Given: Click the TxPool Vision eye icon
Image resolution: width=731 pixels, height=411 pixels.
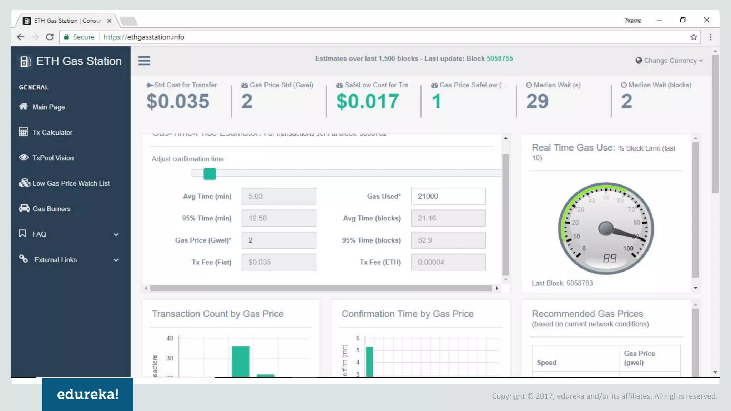Looking at the screenshot, I should [x=24, y=157].
